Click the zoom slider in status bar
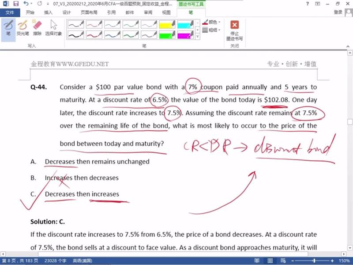 pos(313,261)
